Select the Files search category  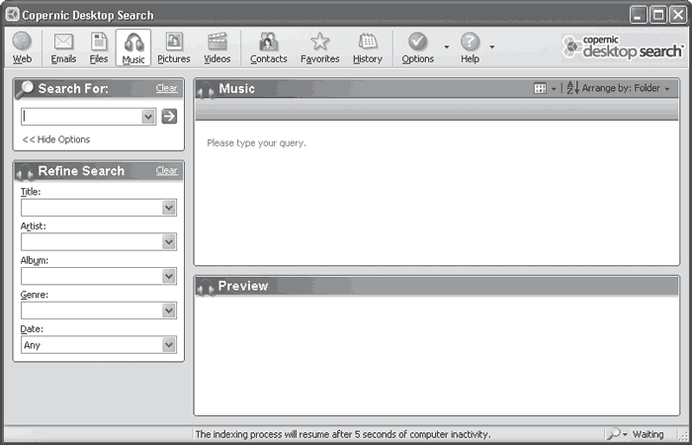(x=99, y=46)
